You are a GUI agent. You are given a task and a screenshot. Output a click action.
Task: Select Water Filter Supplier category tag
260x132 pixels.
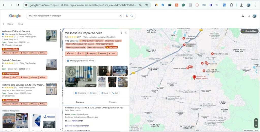coord(113,41)
